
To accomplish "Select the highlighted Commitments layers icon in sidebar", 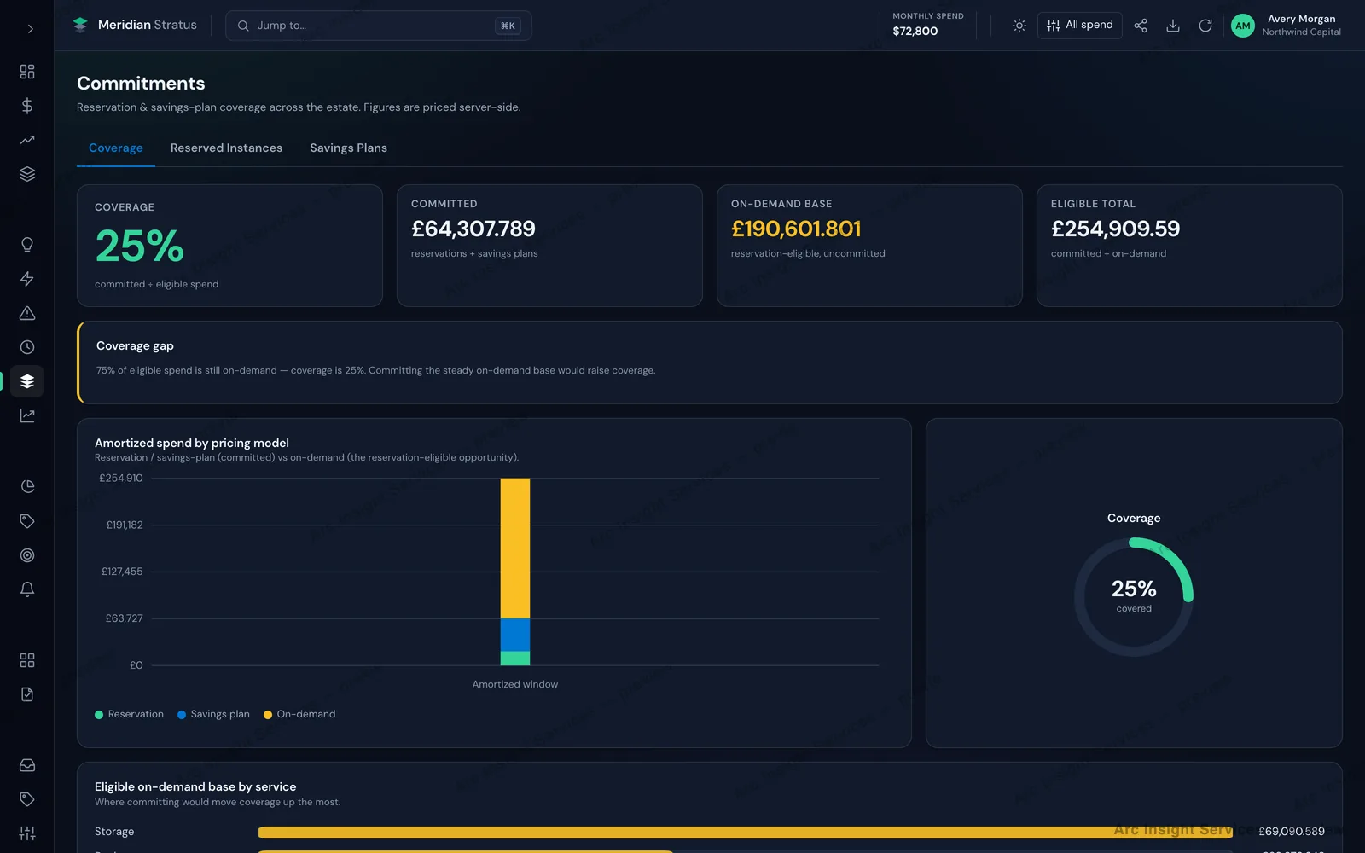I will [27, 381].
